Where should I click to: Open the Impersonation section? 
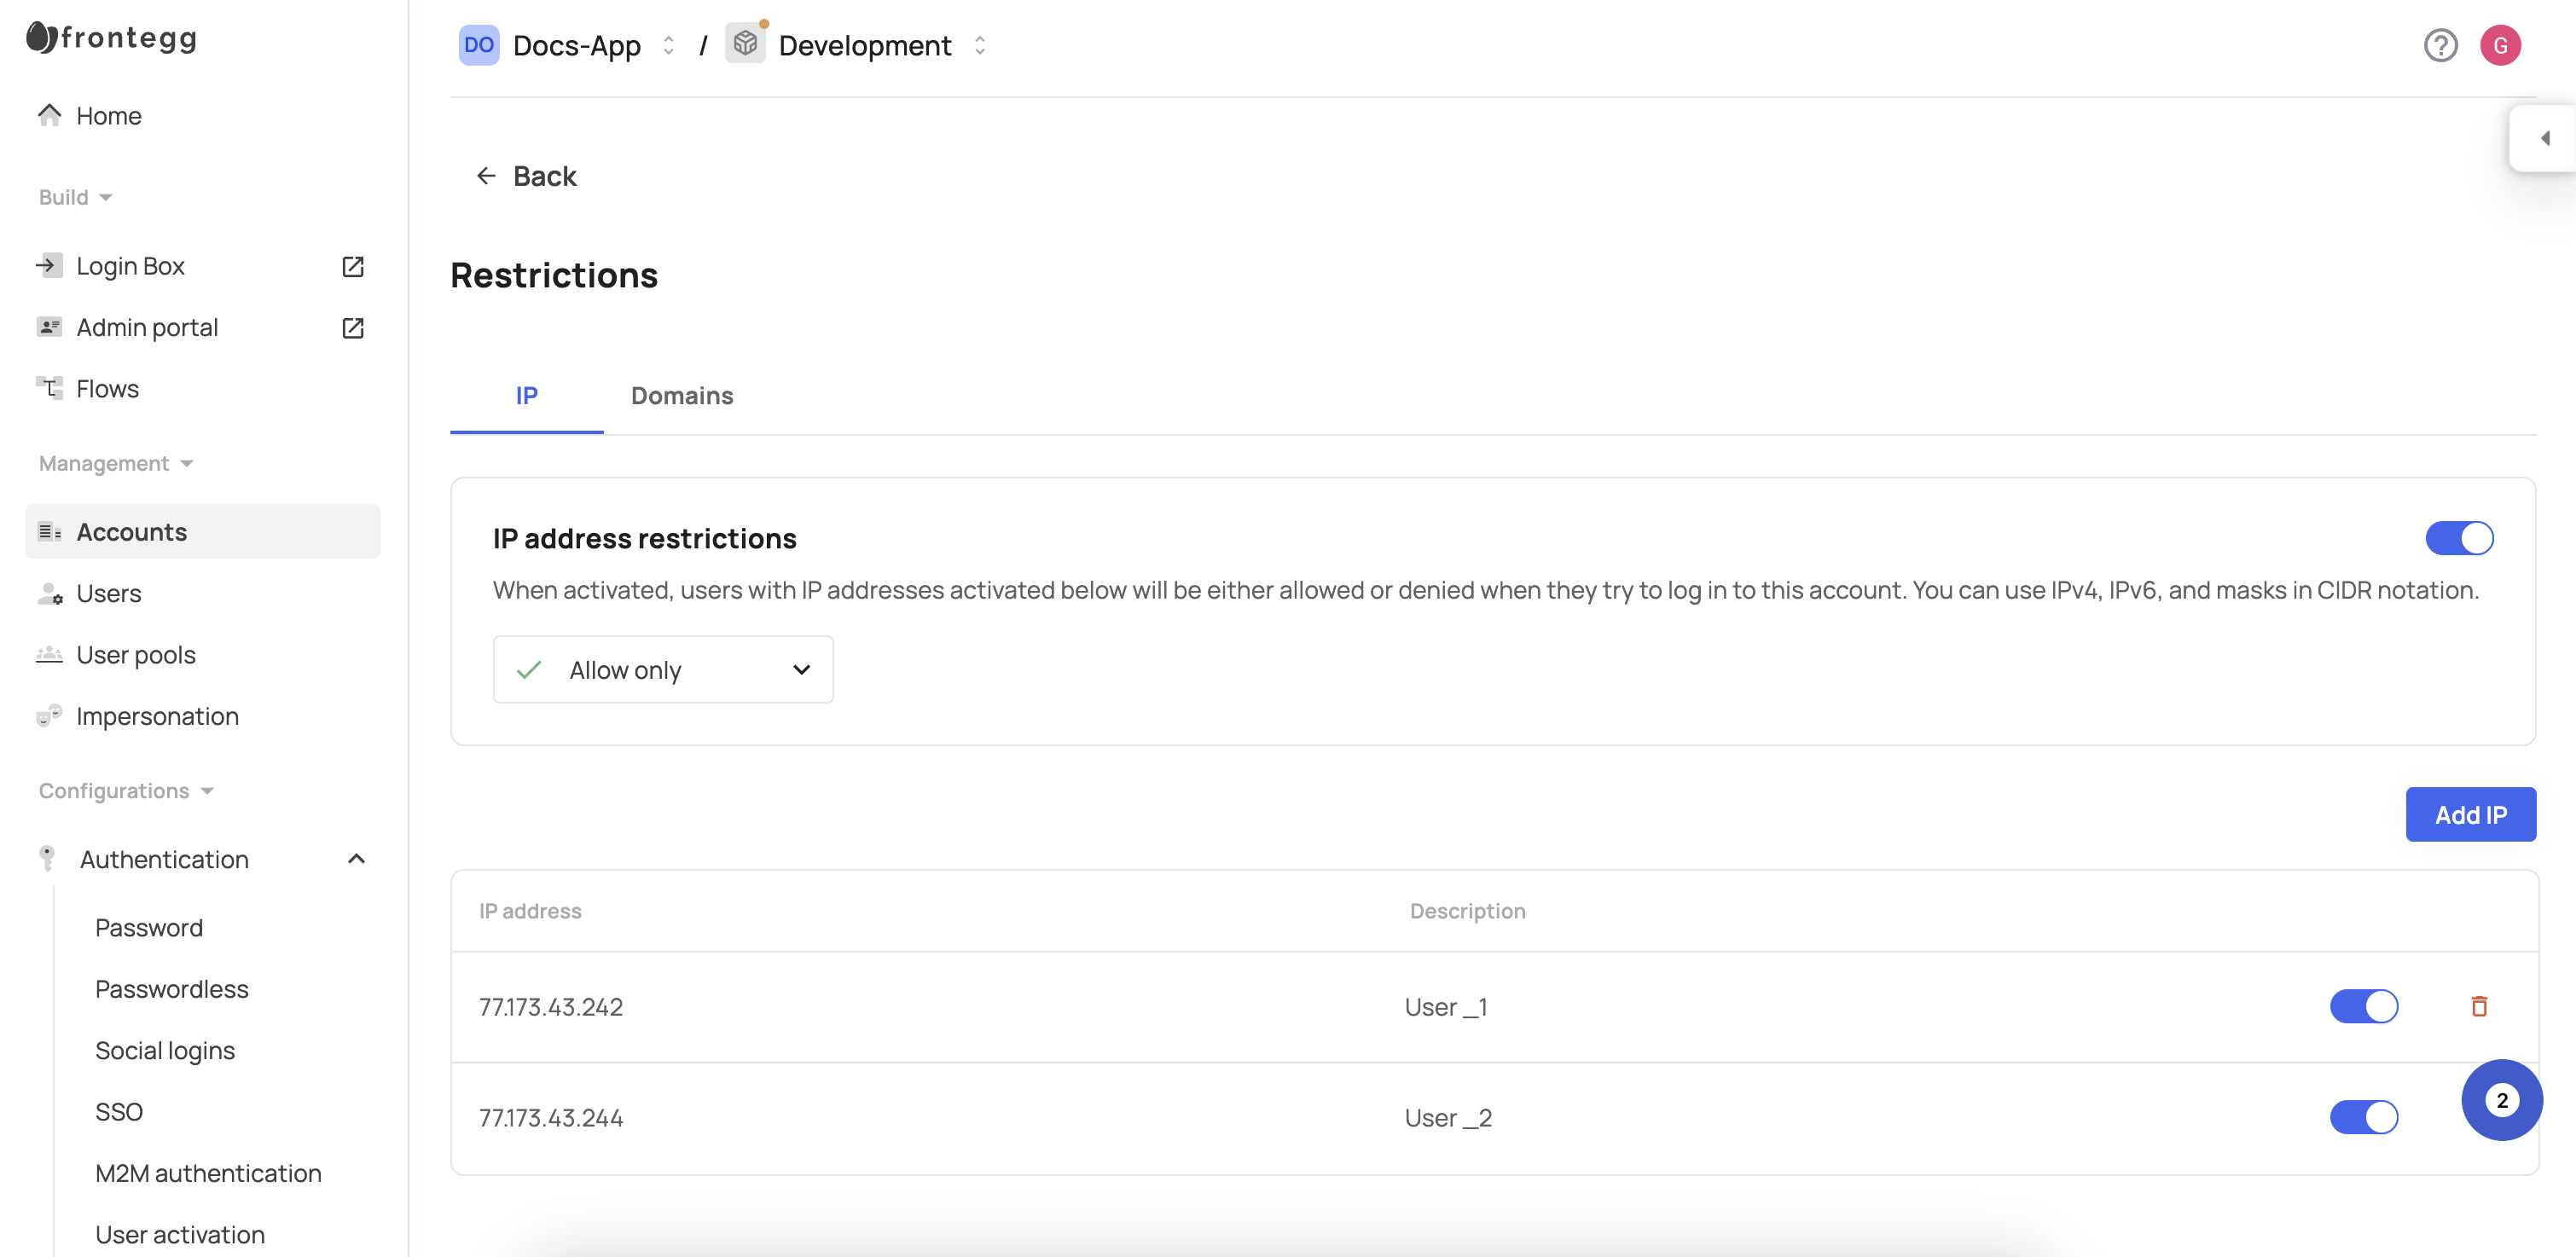pyautogui.click(x=157, y=716)
